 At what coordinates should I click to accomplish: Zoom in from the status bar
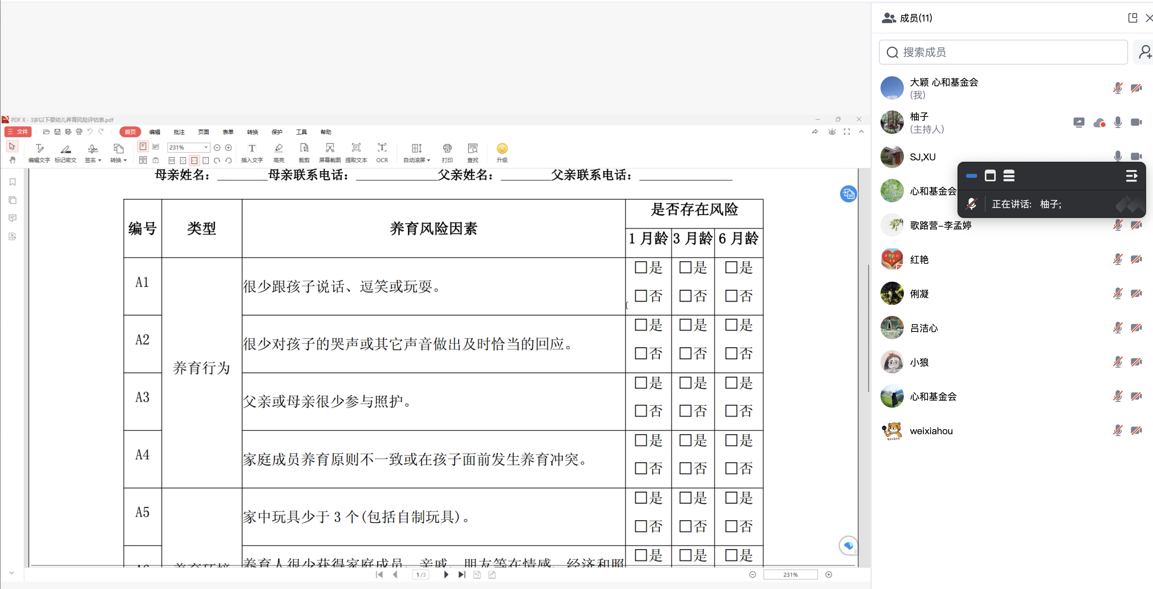tap(828, 574)
